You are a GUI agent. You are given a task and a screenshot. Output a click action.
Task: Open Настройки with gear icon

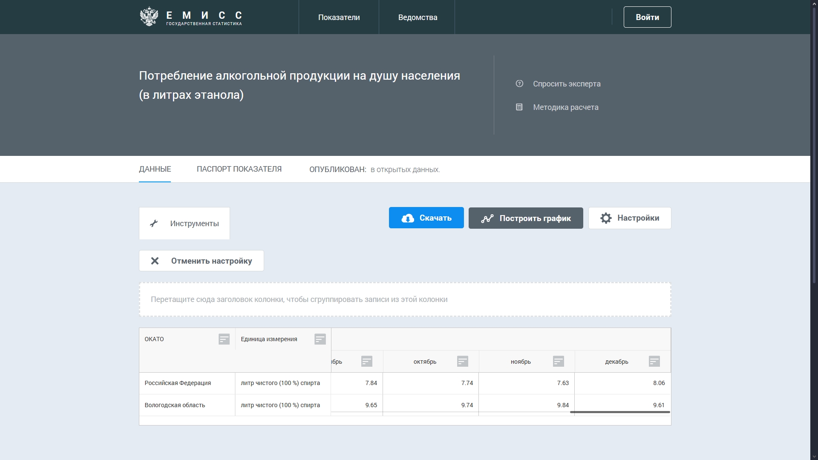(x=630, y=218)
